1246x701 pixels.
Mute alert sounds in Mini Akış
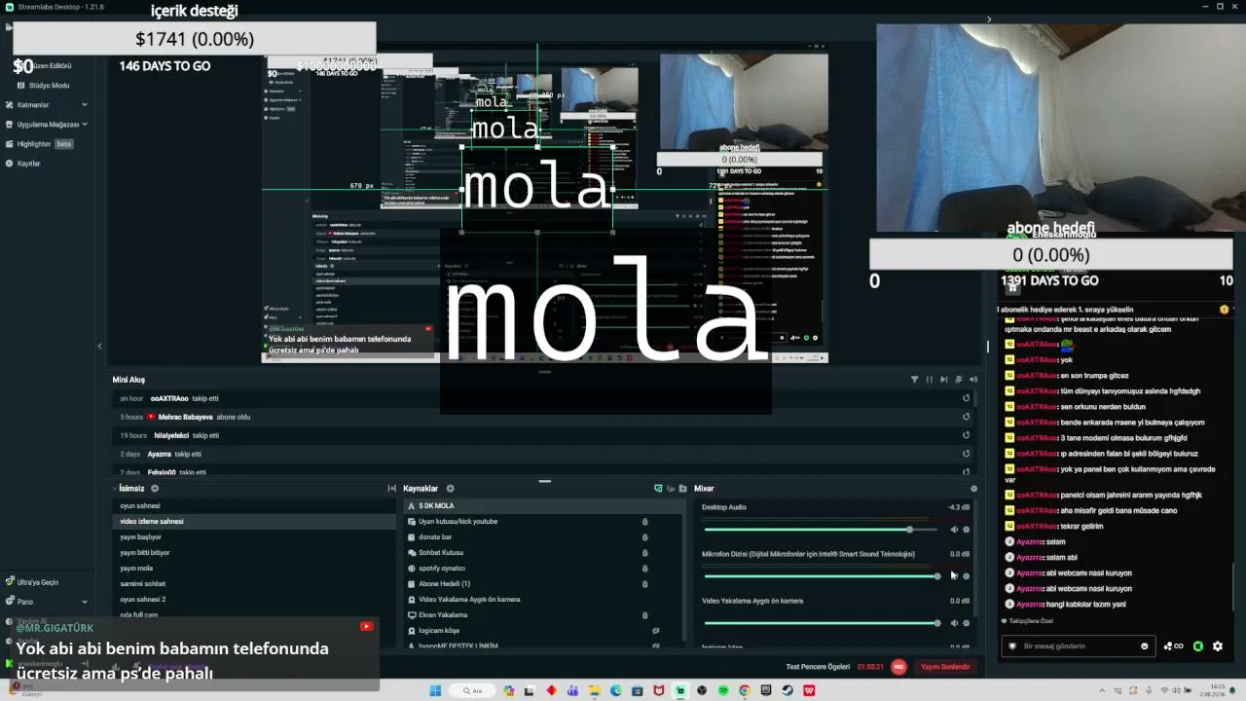click(973, 380)
